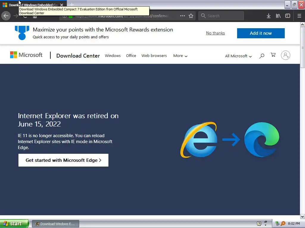
Task: Click the Internet Explorer logo image
Action: tap(199, 140)
